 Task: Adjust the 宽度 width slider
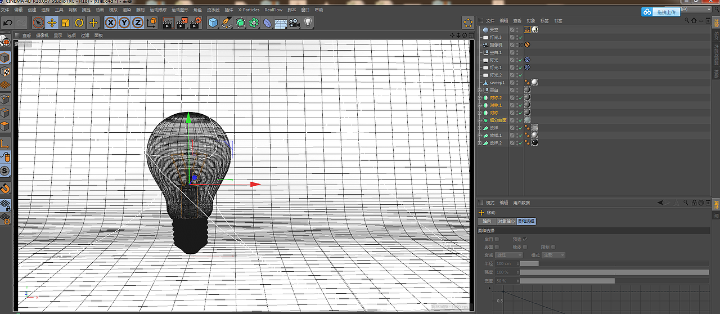tap(614, 280)
